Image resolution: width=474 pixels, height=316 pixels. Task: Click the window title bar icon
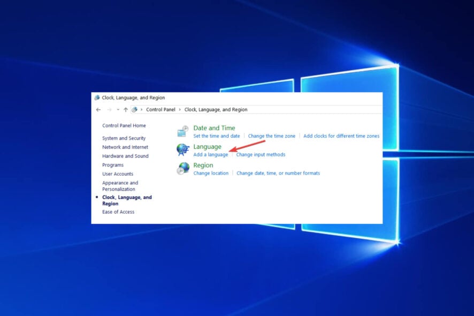[x=97, y=97]
